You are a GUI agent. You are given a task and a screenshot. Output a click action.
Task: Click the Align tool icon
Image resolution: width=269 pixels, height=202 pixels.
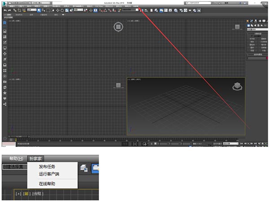pos(146,10)
